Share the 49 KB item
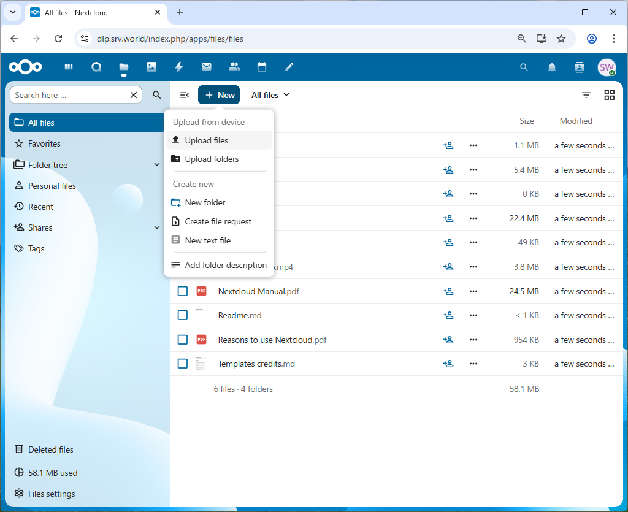The width and height of the screenshot is (628, 512). [448, 242]
